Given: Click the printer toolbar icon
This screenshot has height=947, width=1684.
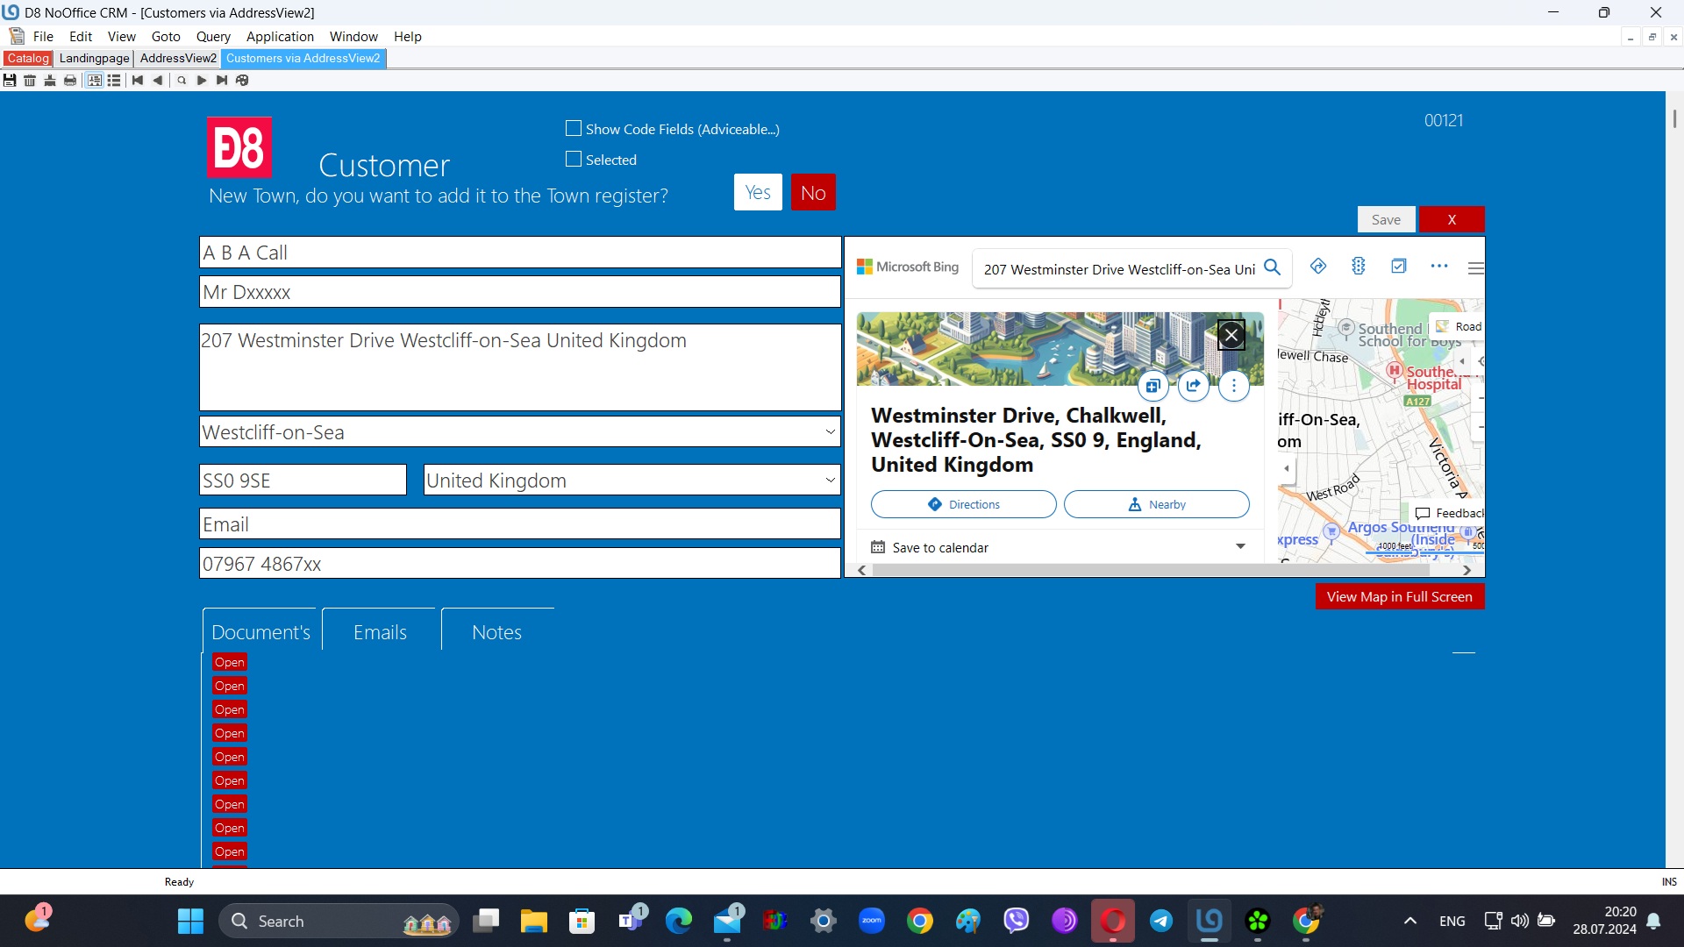Looking at the screenshot, I should pos(70,80).
